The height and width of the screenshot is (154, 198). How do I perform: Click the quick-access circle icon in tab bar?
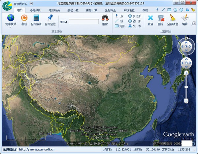(181, 10)
